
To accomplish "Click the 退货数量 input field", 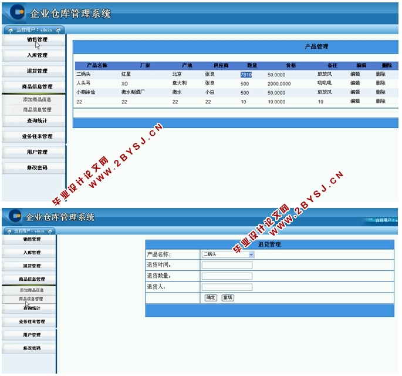I will click(x=227, y=276).
